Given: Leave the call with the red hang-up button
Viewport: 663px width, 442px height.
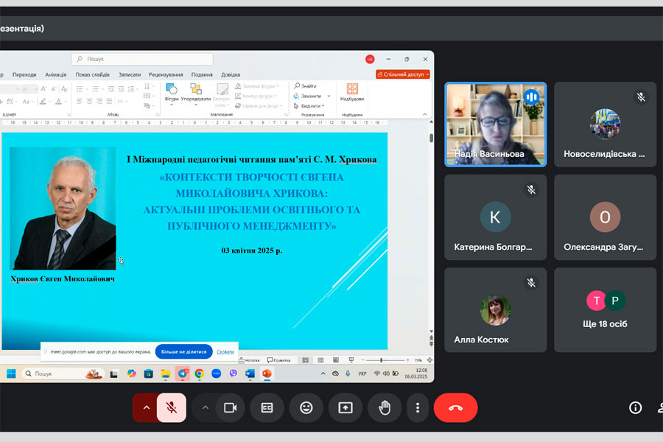Looking at the screenshot, I should (x=455, y=407).
